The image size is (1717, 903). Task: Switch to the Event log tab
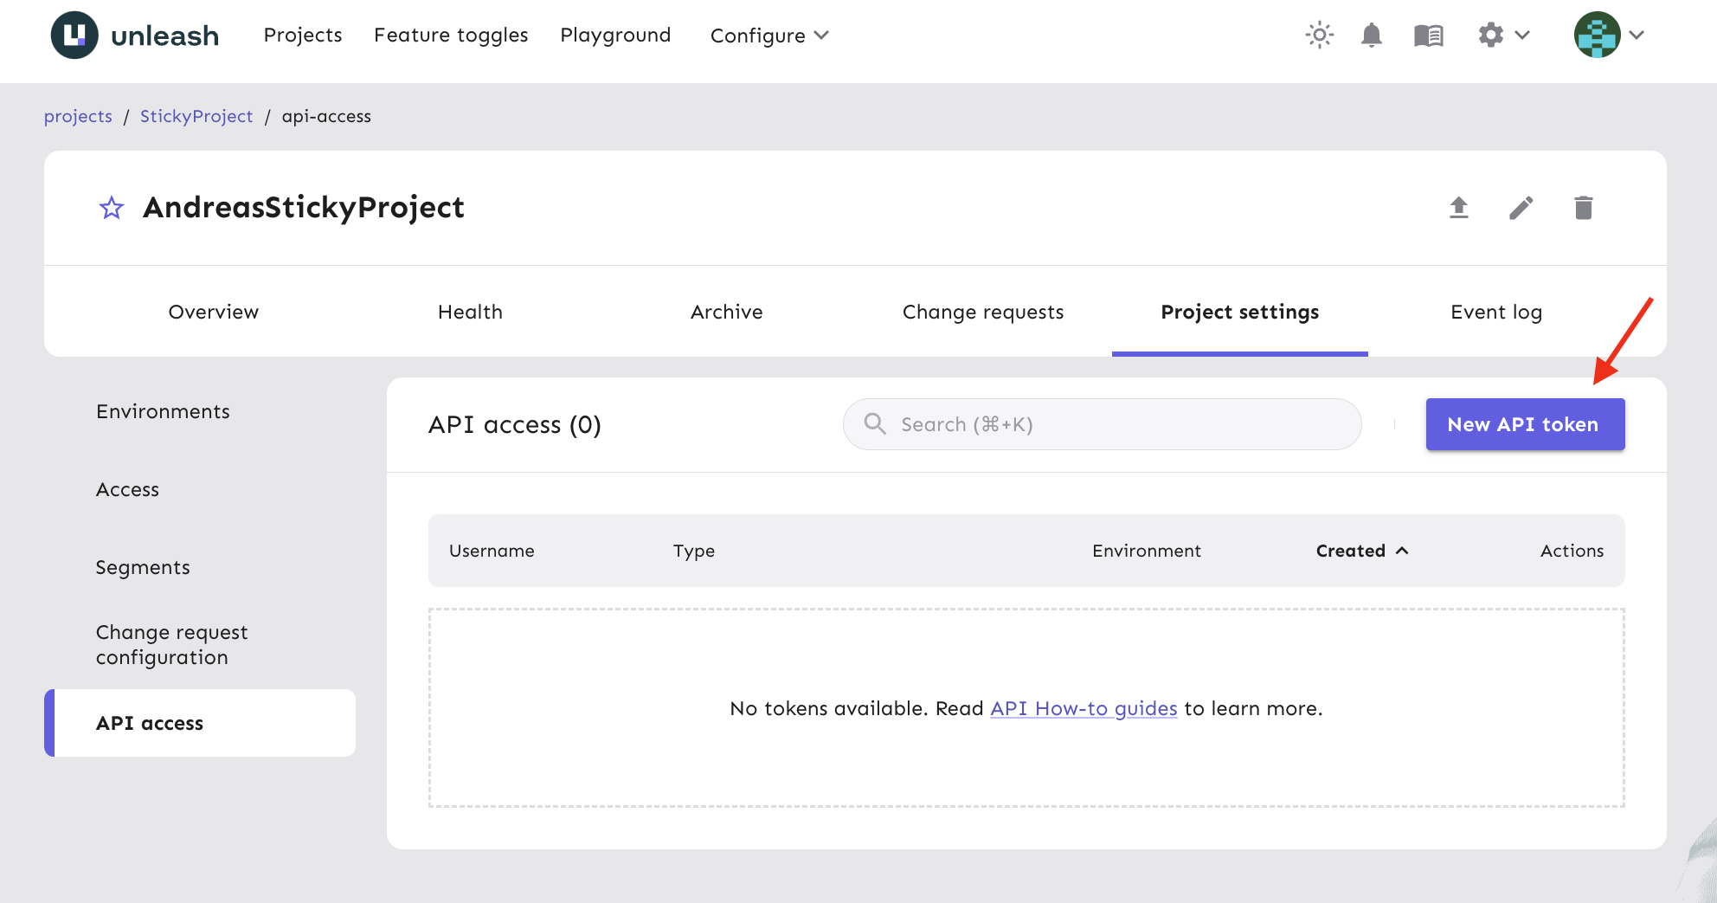(x=1495, y=312)
